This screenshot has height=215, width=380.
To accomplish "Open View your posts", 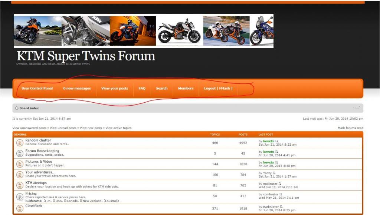I will click(115, 88).
